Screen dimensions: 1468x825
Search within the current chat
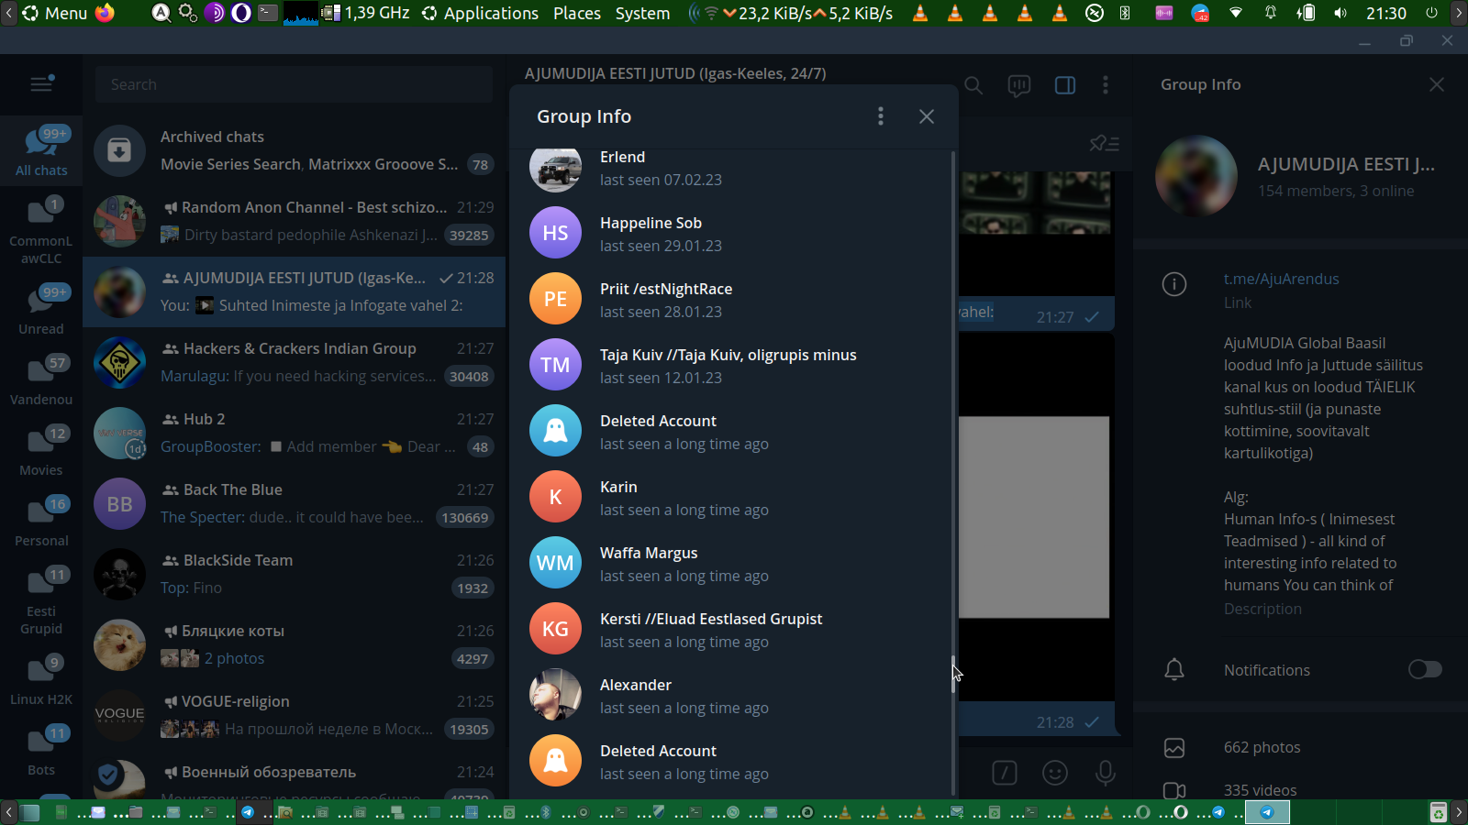(973, 85)
